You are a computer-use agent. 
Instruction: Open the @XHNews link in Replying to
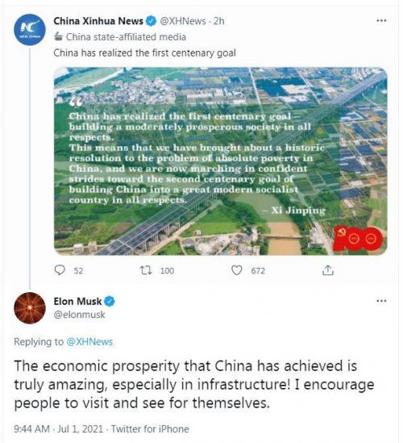[x=89, y=342]
